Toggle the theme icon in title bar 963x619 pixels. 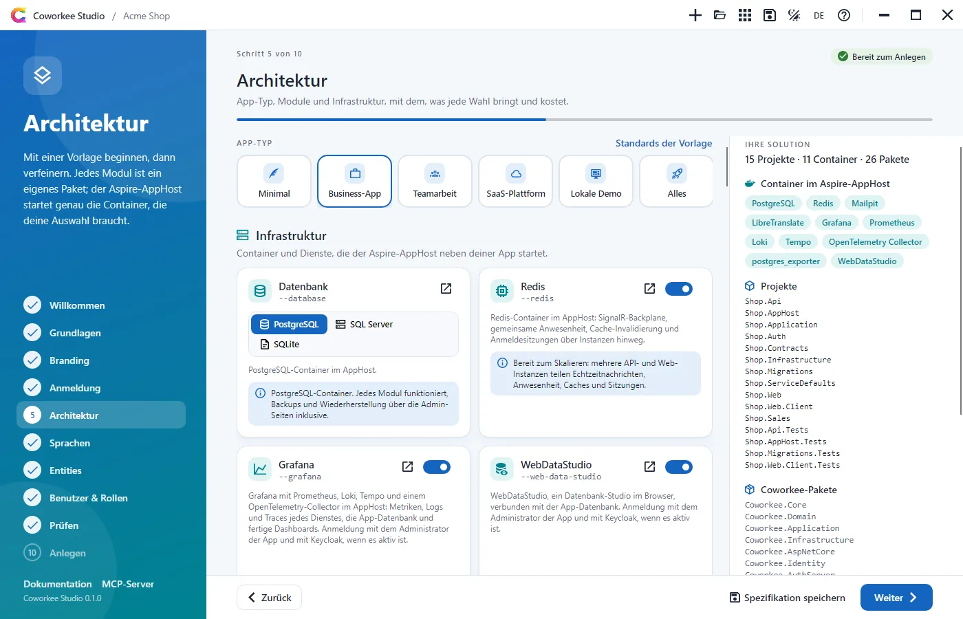coord(794,15)
